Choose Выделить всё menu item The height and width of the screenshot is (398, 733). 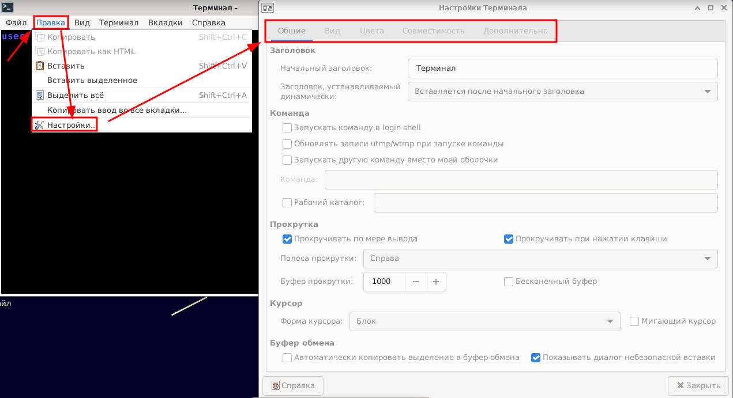(x=142, y=95)
